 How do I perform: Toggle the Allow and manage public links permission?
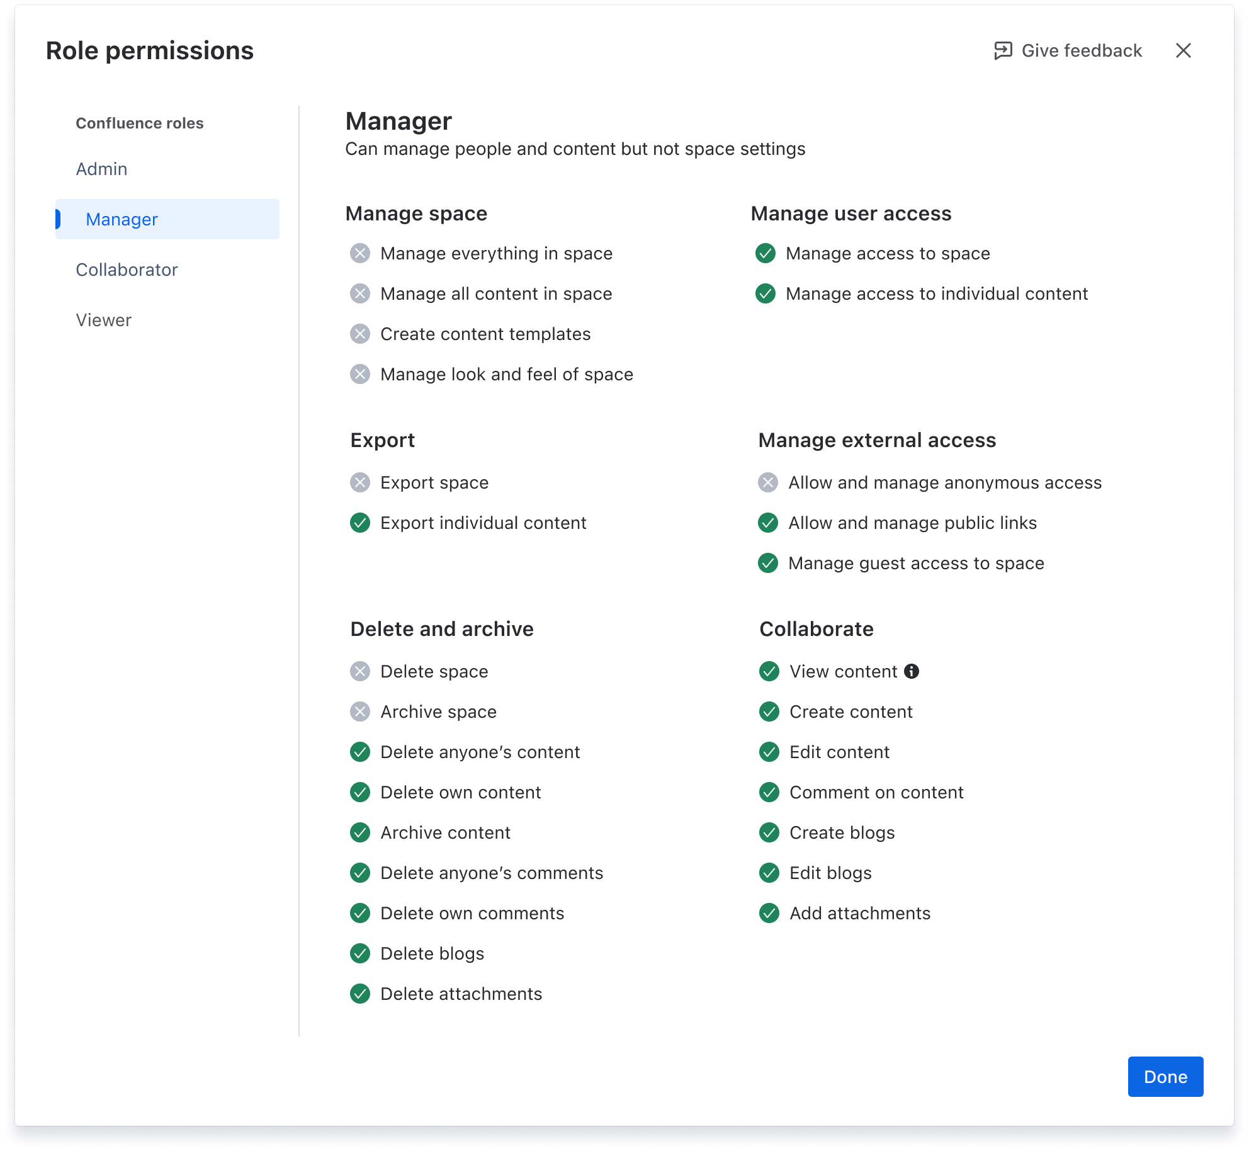pos(768,523)
